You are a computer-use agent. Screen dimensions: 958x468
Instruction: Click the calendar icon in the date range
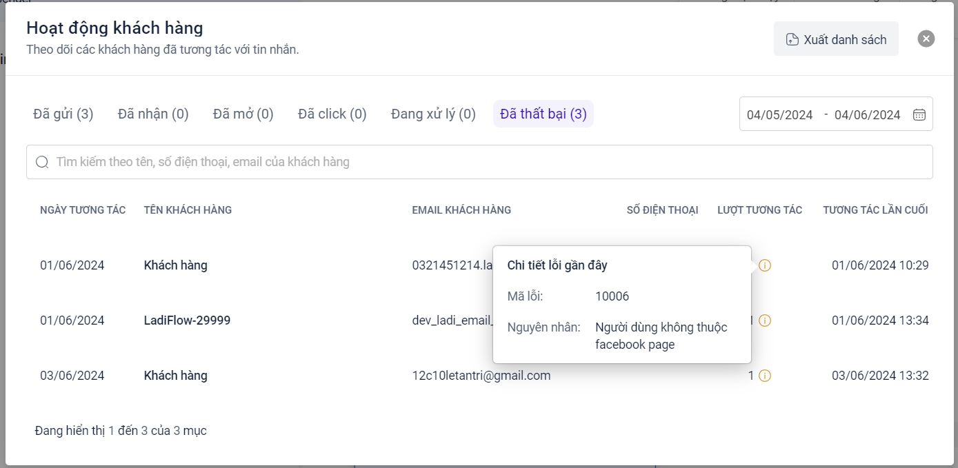pyautogui.click(x=919, y=114)
